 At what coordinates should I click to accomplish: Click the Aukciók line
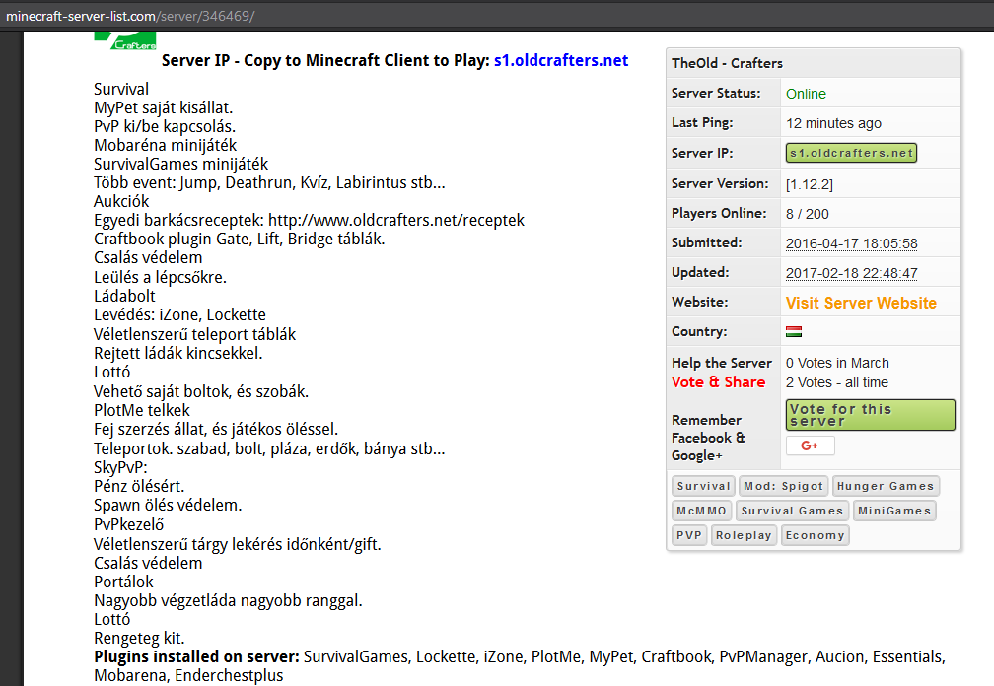click(121, 201)
